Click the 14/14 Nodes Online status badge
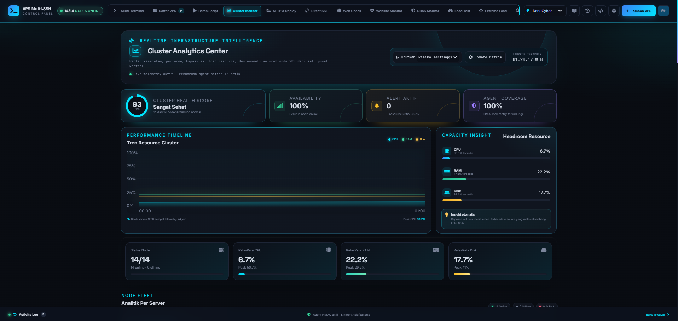This screenshot has height=321, width=678. [x=80, y=11]
